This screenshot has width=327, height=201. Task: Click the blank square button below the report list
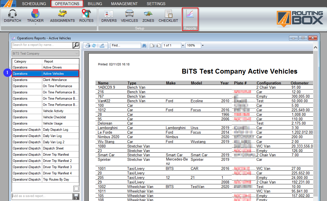pyautogui.click(x=76, y=189)
